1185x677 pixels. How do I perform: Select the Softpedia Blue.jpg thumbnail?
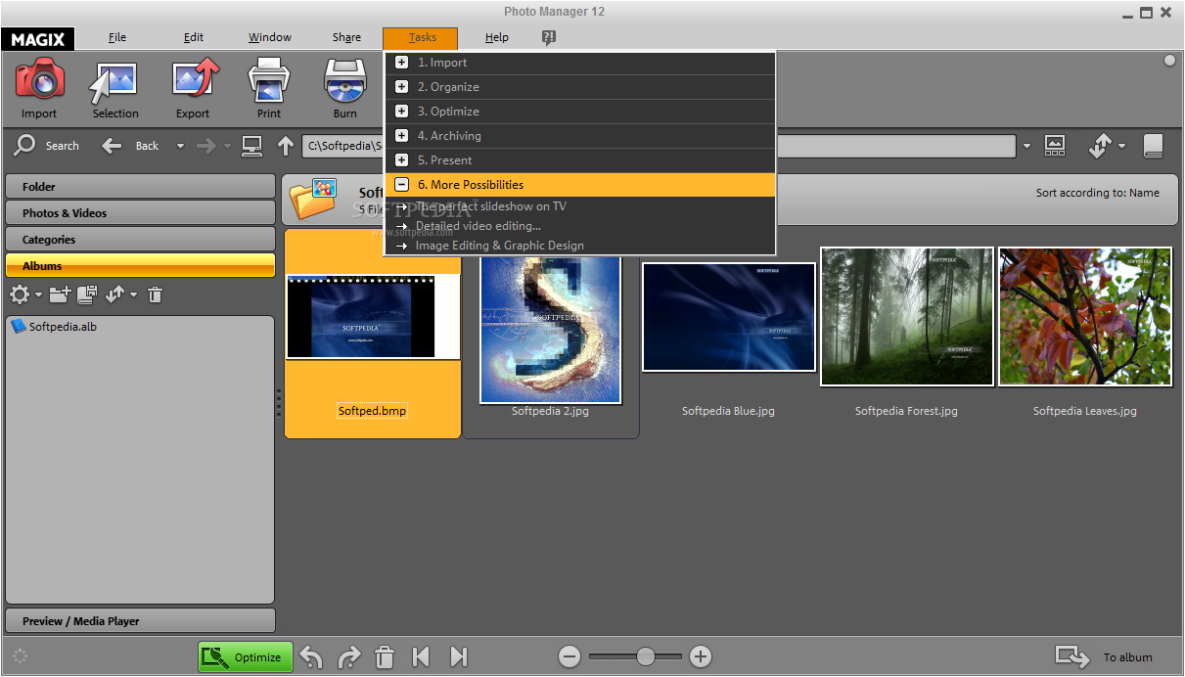[728, 317]
